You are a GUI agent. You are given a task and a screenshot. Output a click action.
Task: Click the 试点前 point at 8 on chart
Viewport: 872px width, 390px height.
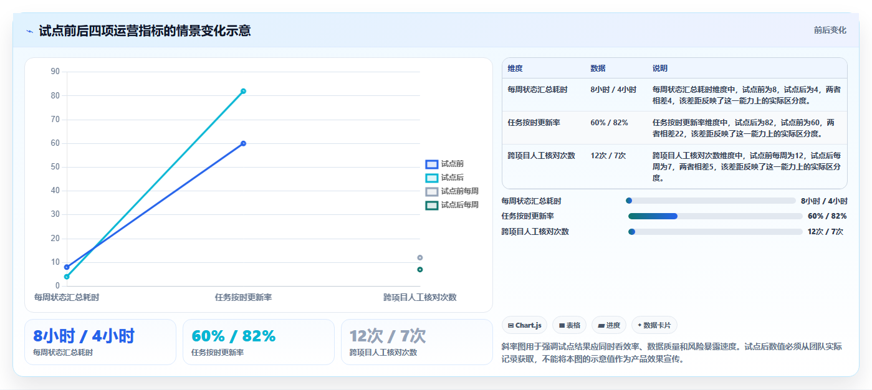coord(67,267)
